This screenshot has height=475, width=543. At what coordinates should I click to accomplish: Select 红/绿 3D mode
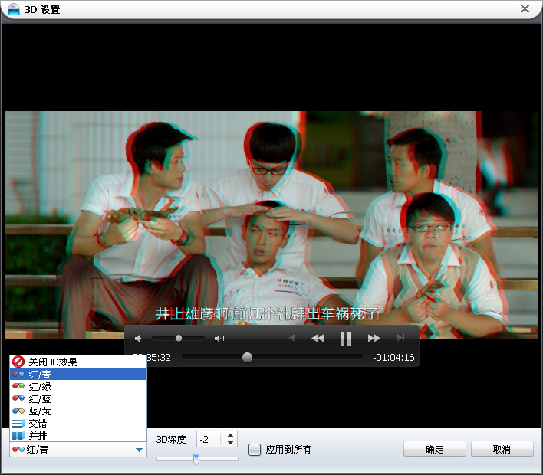point(78,386)
